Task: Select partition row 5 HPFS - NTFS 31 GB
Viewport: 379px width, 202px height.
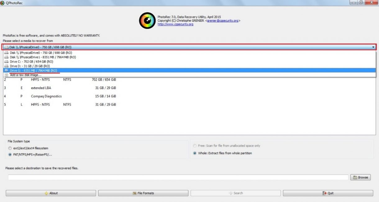Action: 189,105
